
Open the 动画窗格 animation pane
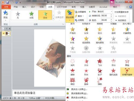[81, 12]
